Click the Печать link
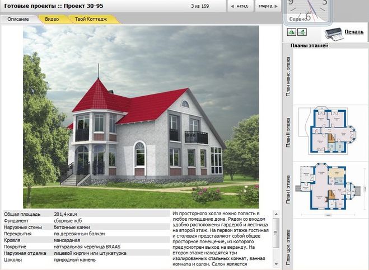Viewport: 369px width, 270px height. 353,32
